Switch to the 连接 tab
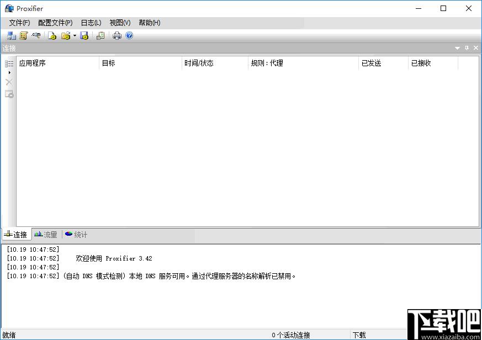Viewport: 482px width, 340px height. coord(17,235)
